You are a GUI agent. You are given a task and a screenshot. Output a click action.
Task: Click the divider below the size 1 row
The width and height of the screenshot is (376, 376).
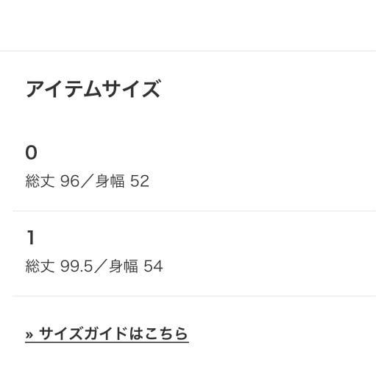pos(194,296)
